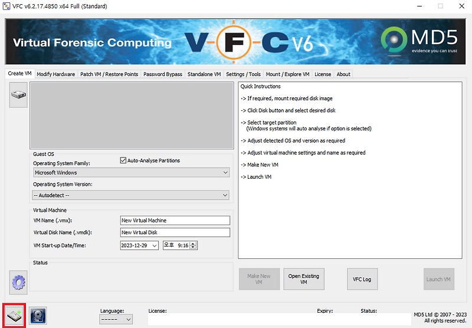Screen dimensions: 472x328
Task: Switch to the Standalone VM tab
Action: coord(204,74)
